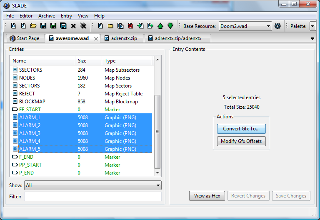Select the SECTORS entry
The height and width of the screenshot is (220, 320).
[x=81, y=86]
